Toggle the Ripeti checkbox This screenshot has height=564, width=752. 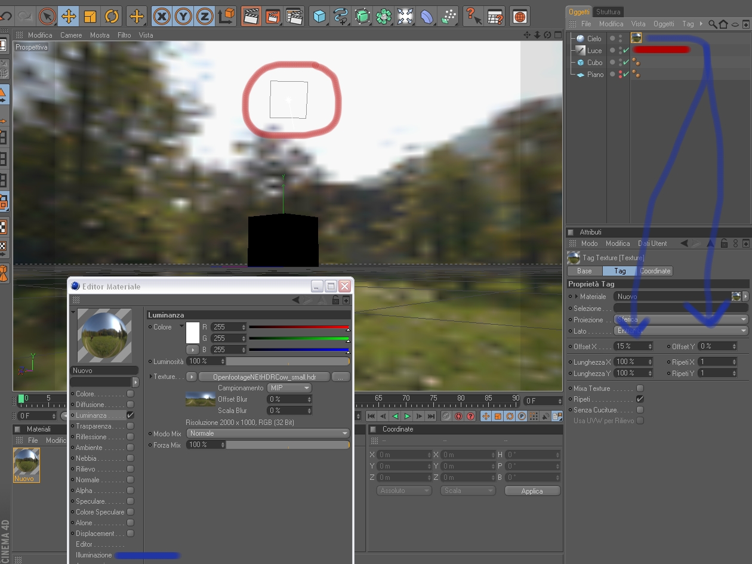pyautogui.click(x=640, y=399)
